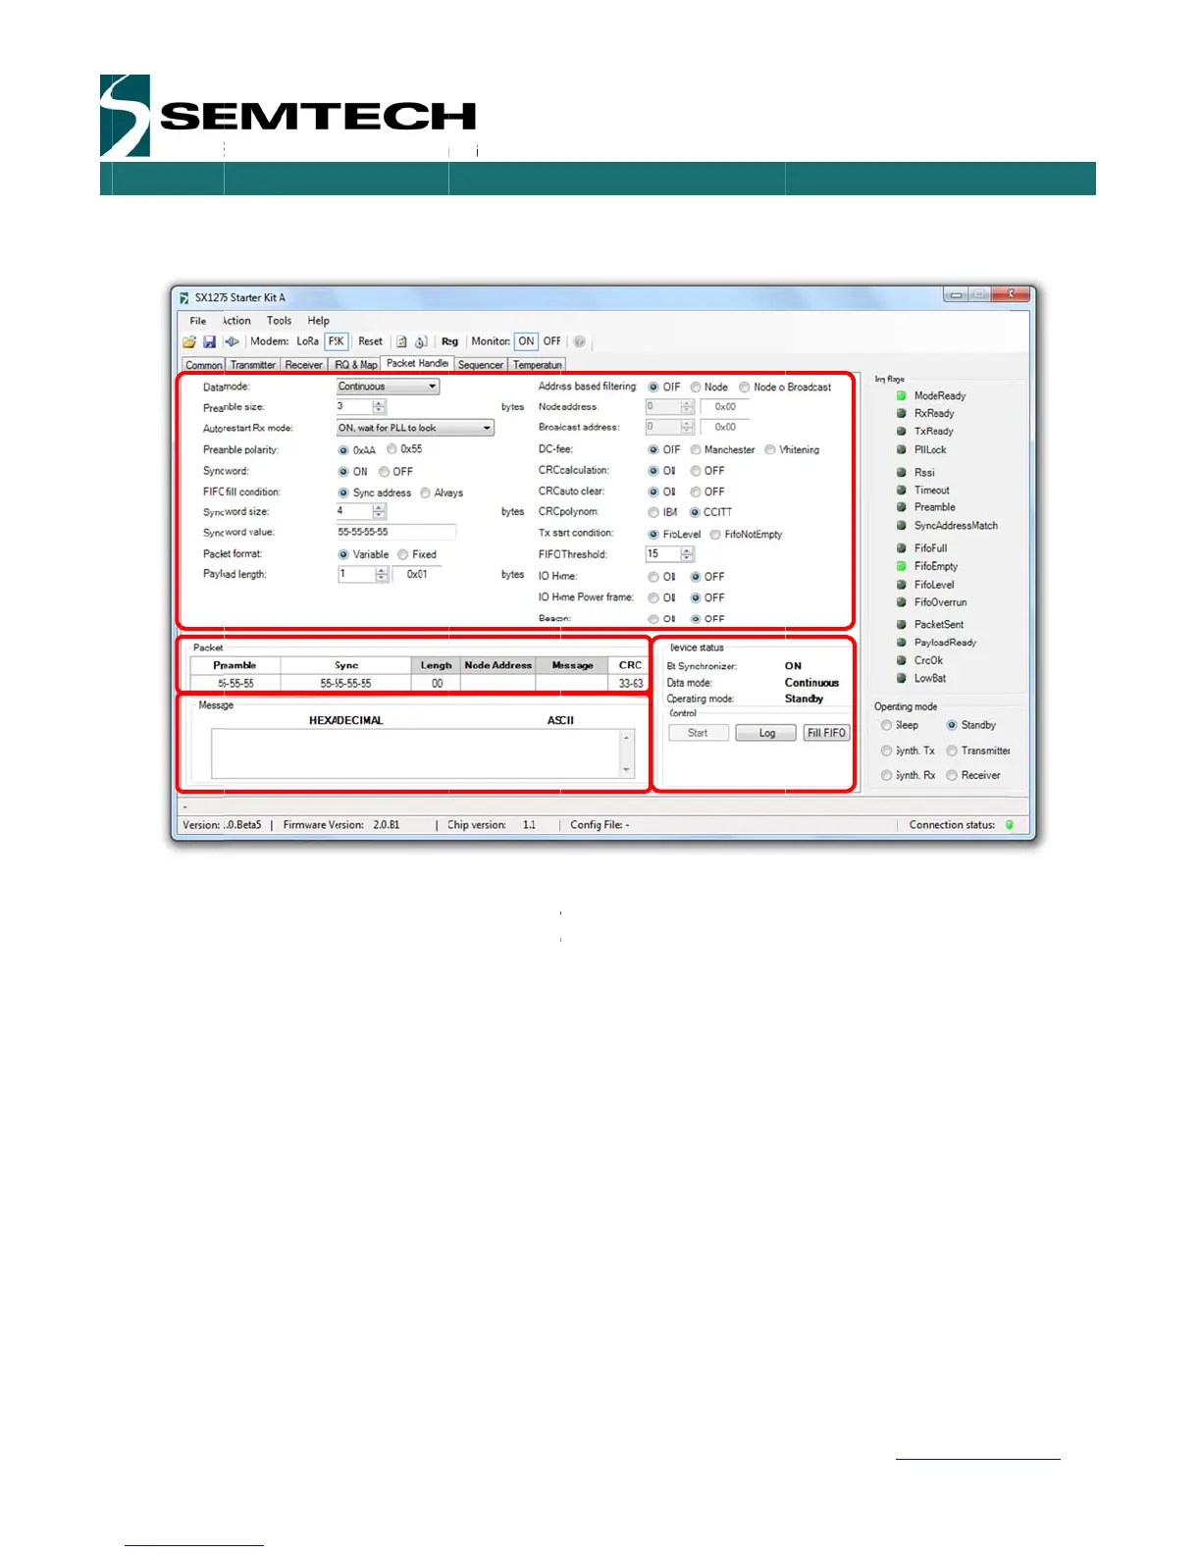
Task: Click the green Connection status LED
Action: pos(1009,825)
